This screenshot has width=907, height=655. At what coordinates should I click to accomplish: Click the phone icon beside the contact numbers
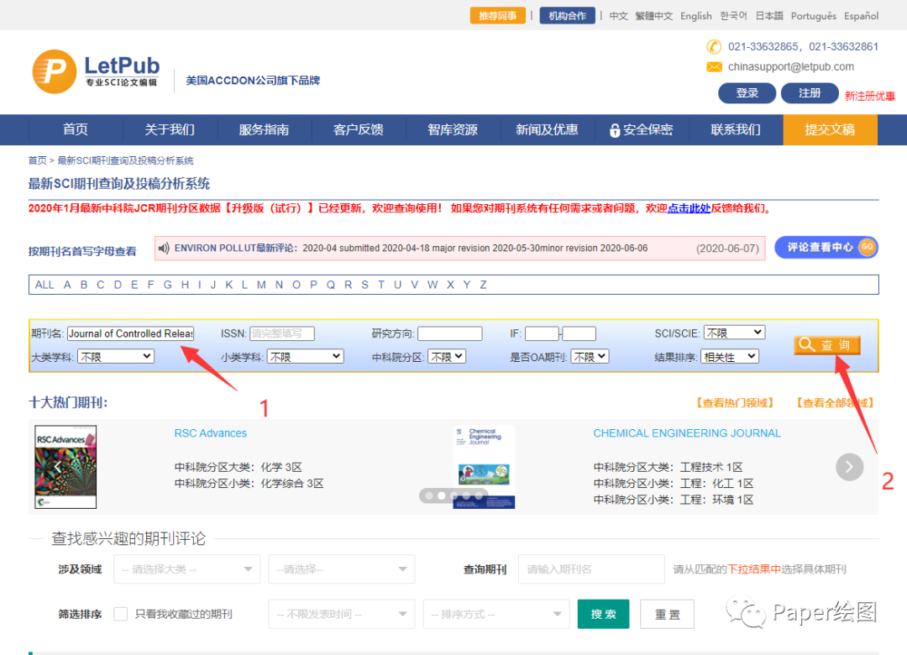(714, 46)
